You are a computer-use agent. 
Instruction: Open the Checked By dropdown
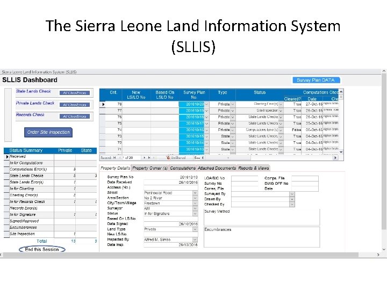click(292, 204)
